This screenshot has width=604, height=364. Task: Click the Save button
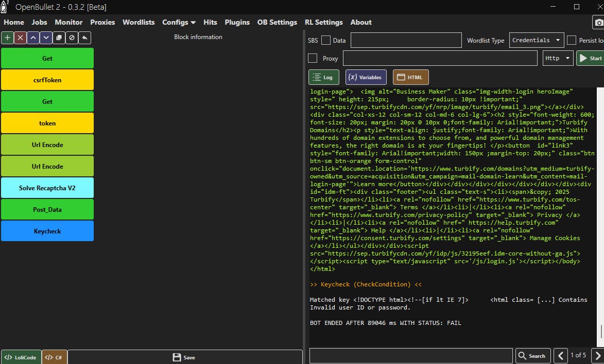tap(184, 357)
